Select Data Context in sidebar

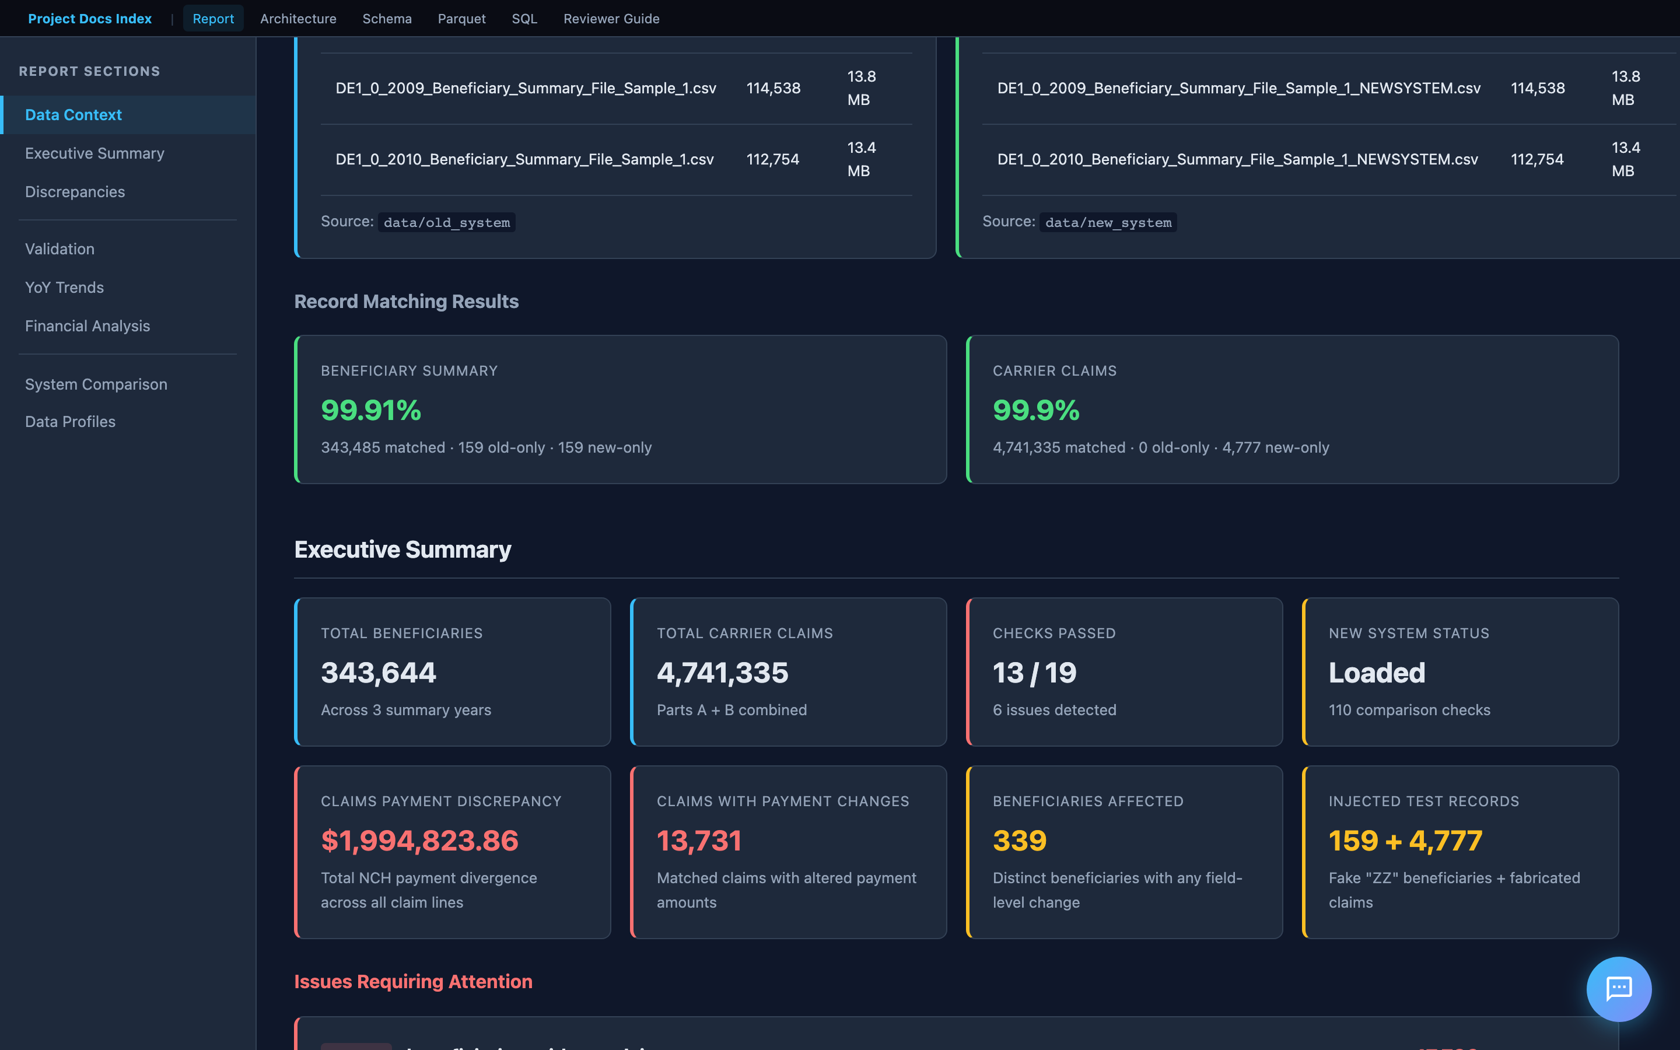coord(73,114)
